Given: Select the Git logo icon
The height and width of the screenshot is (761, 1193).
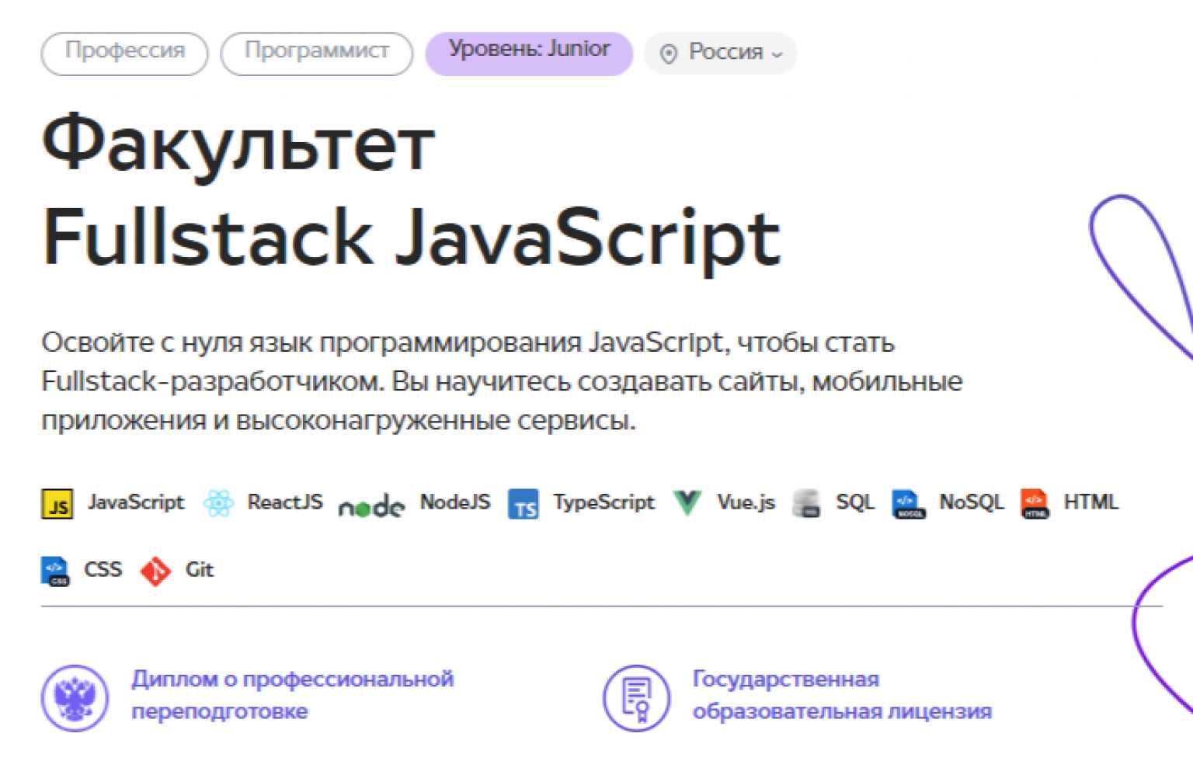Looking at the screenshot, I should click(x=155, y=570).
